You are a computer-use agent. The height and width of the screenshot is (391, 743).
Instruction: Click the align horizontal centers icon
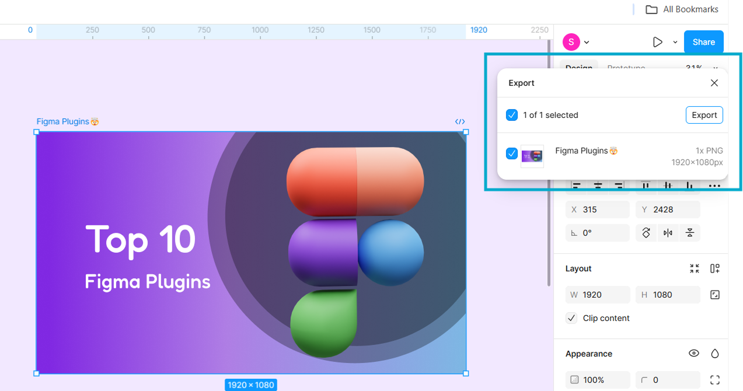coord(598,186)
